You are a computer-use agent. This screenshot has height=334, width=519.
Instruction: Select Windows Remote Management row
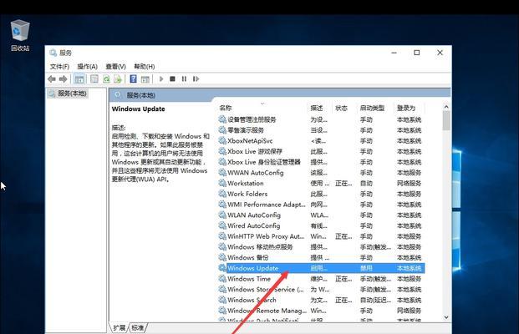tap(321, 311)
